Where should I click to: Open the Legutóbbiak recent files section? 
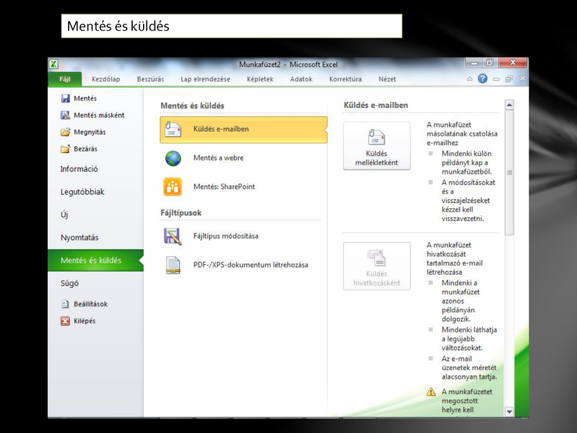pos(83,192)
